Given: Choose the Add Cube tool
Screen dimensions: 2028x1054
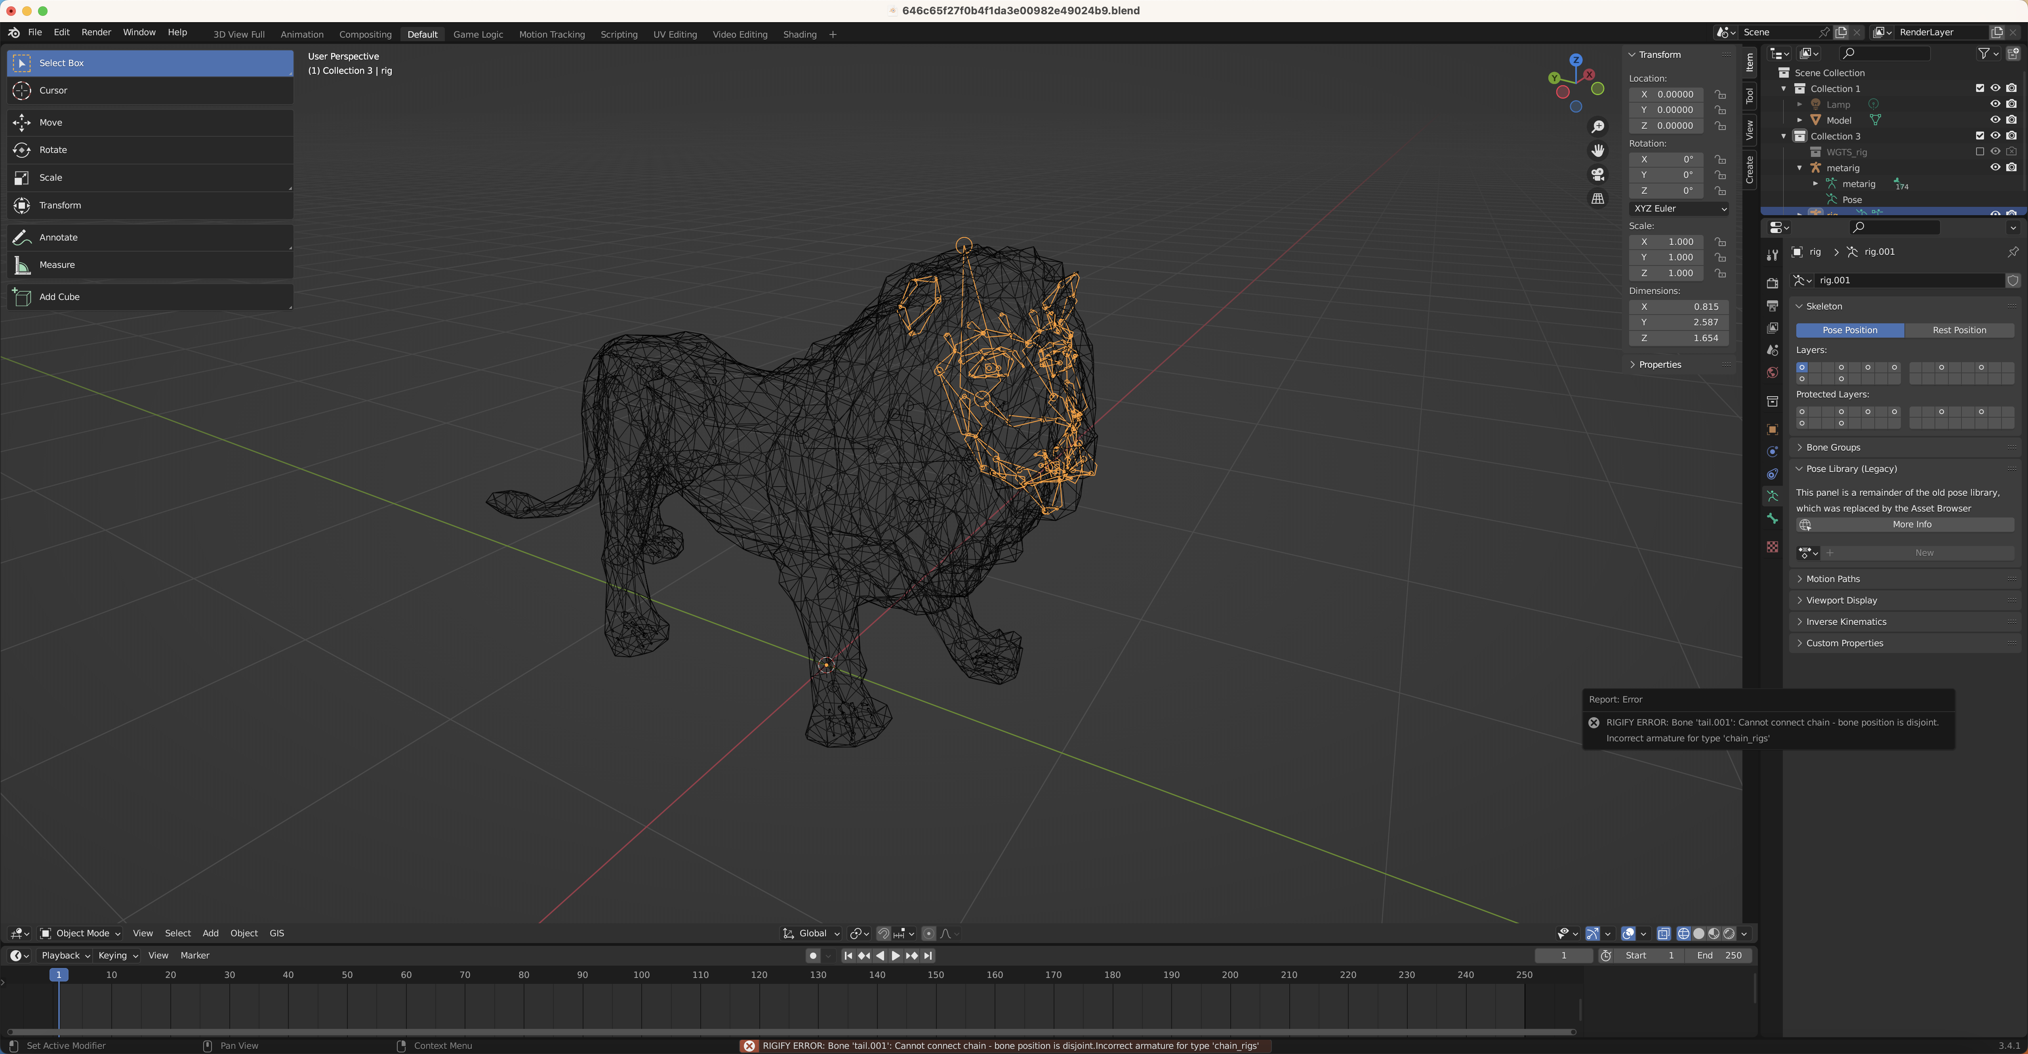Looking at the screenshot, I should [x=150, y=297].
